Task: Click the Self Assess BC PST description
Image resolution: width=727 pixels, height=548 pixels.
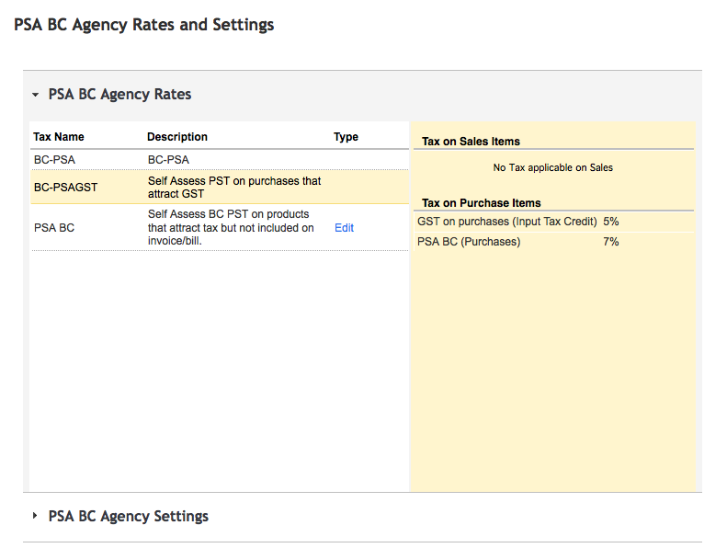Action: tap(231, 228)
